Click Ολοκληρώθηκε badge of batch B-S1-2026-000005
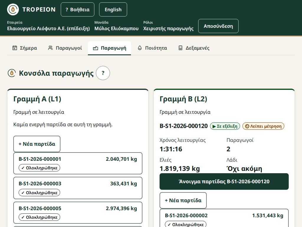This screenshot has height=227, width=302. [39, 217]
